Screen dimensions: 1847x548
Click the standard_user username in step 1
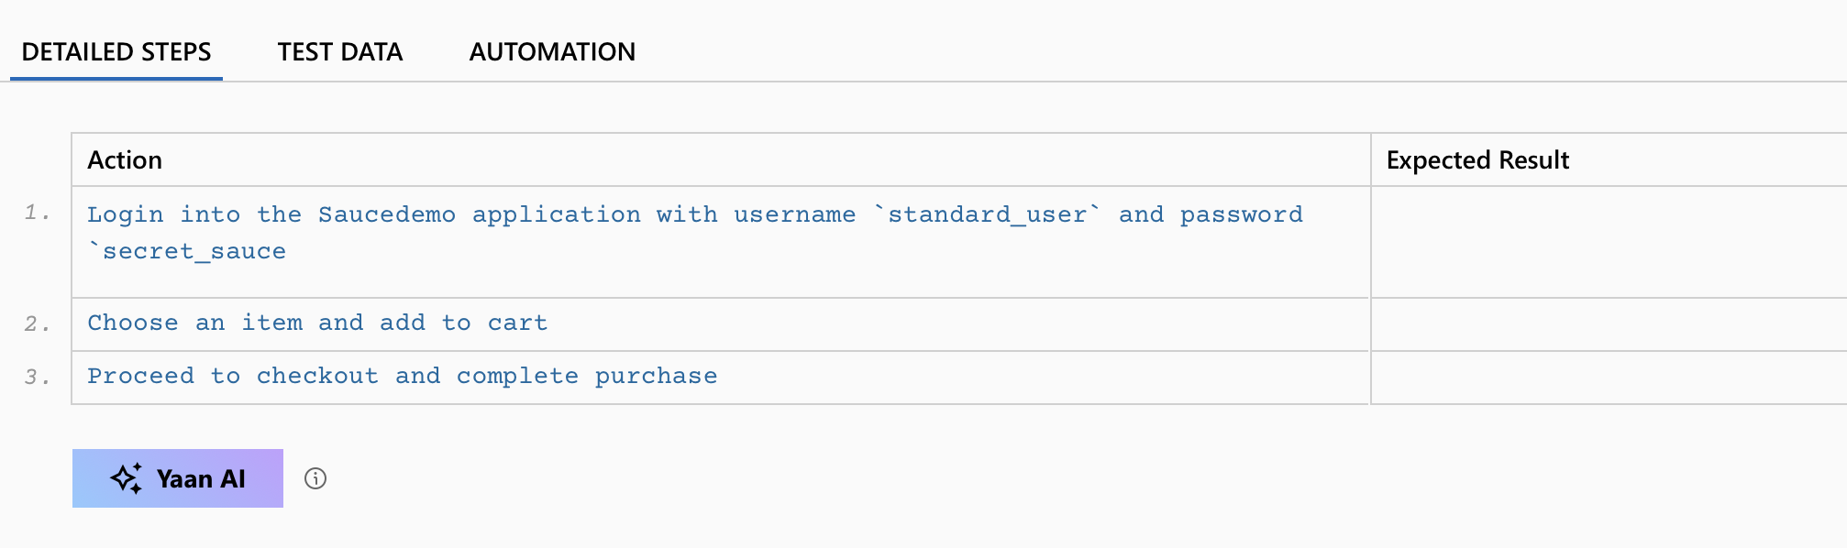(x=987, y=215)
